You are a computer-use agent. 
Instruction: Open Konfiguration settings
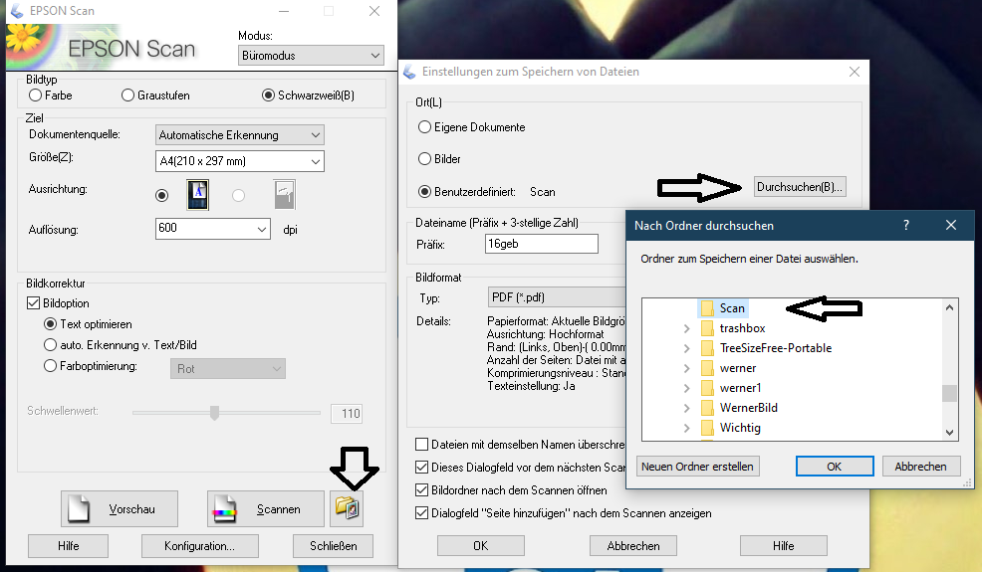(x=200, y=546)
